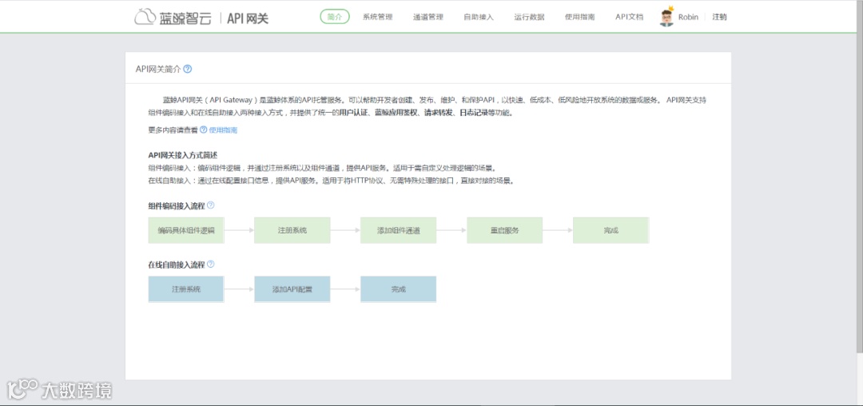The width and height of the screenshot is (863, 406).
Task: Click the green 完成 flow step
Action: (611, 230)
